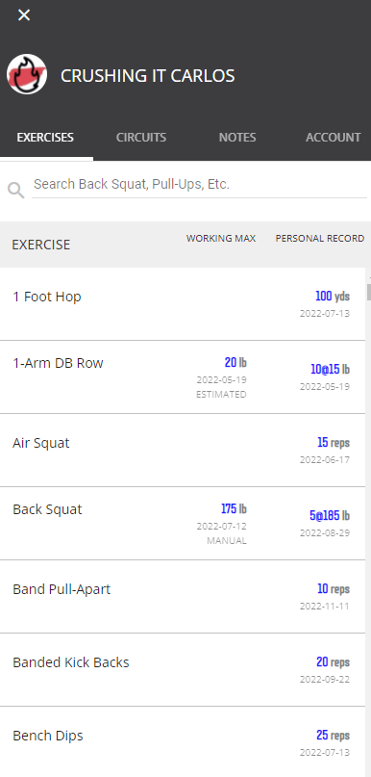Open the Bench Dips exercise

pos(183,741)
